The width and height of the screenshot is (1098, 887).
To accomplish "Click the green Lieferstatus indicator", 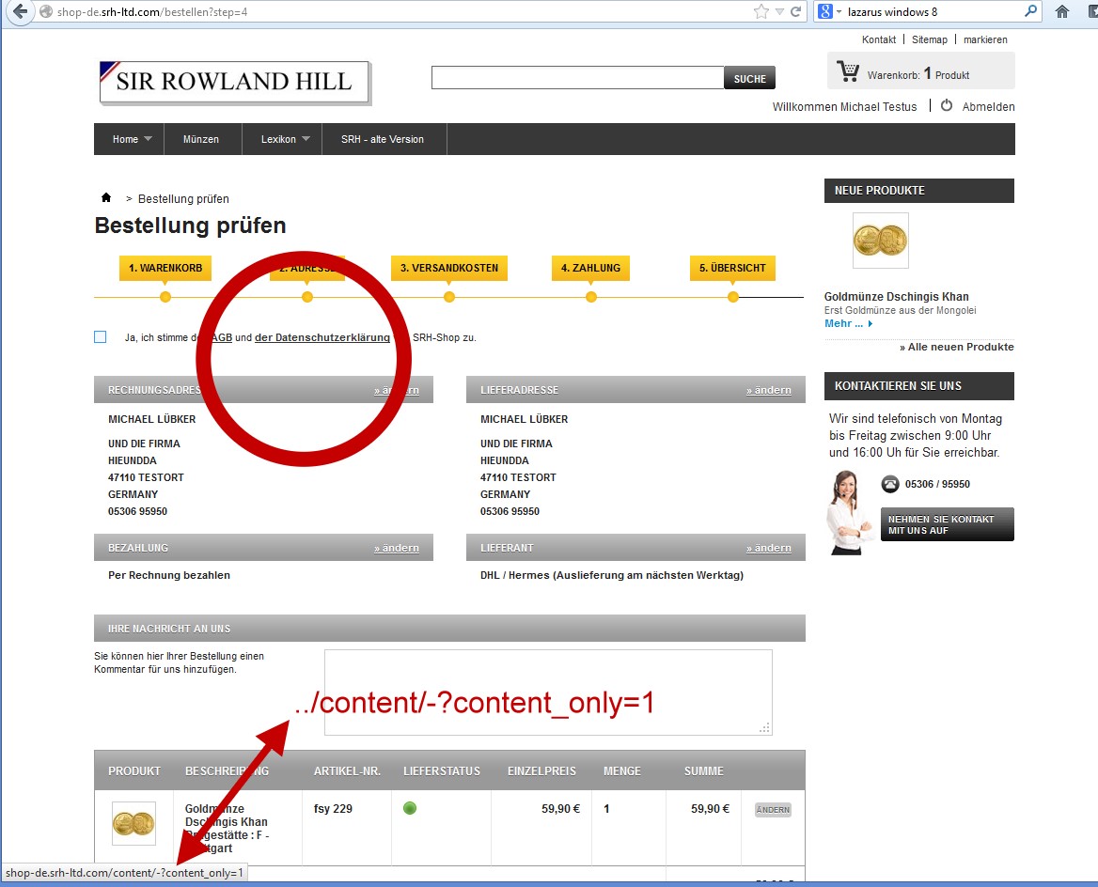I will point(411,809).
